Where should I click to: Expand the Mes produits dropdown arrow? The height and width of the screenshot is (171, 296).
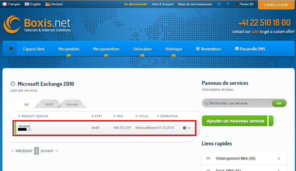click(x=69, y=56)
